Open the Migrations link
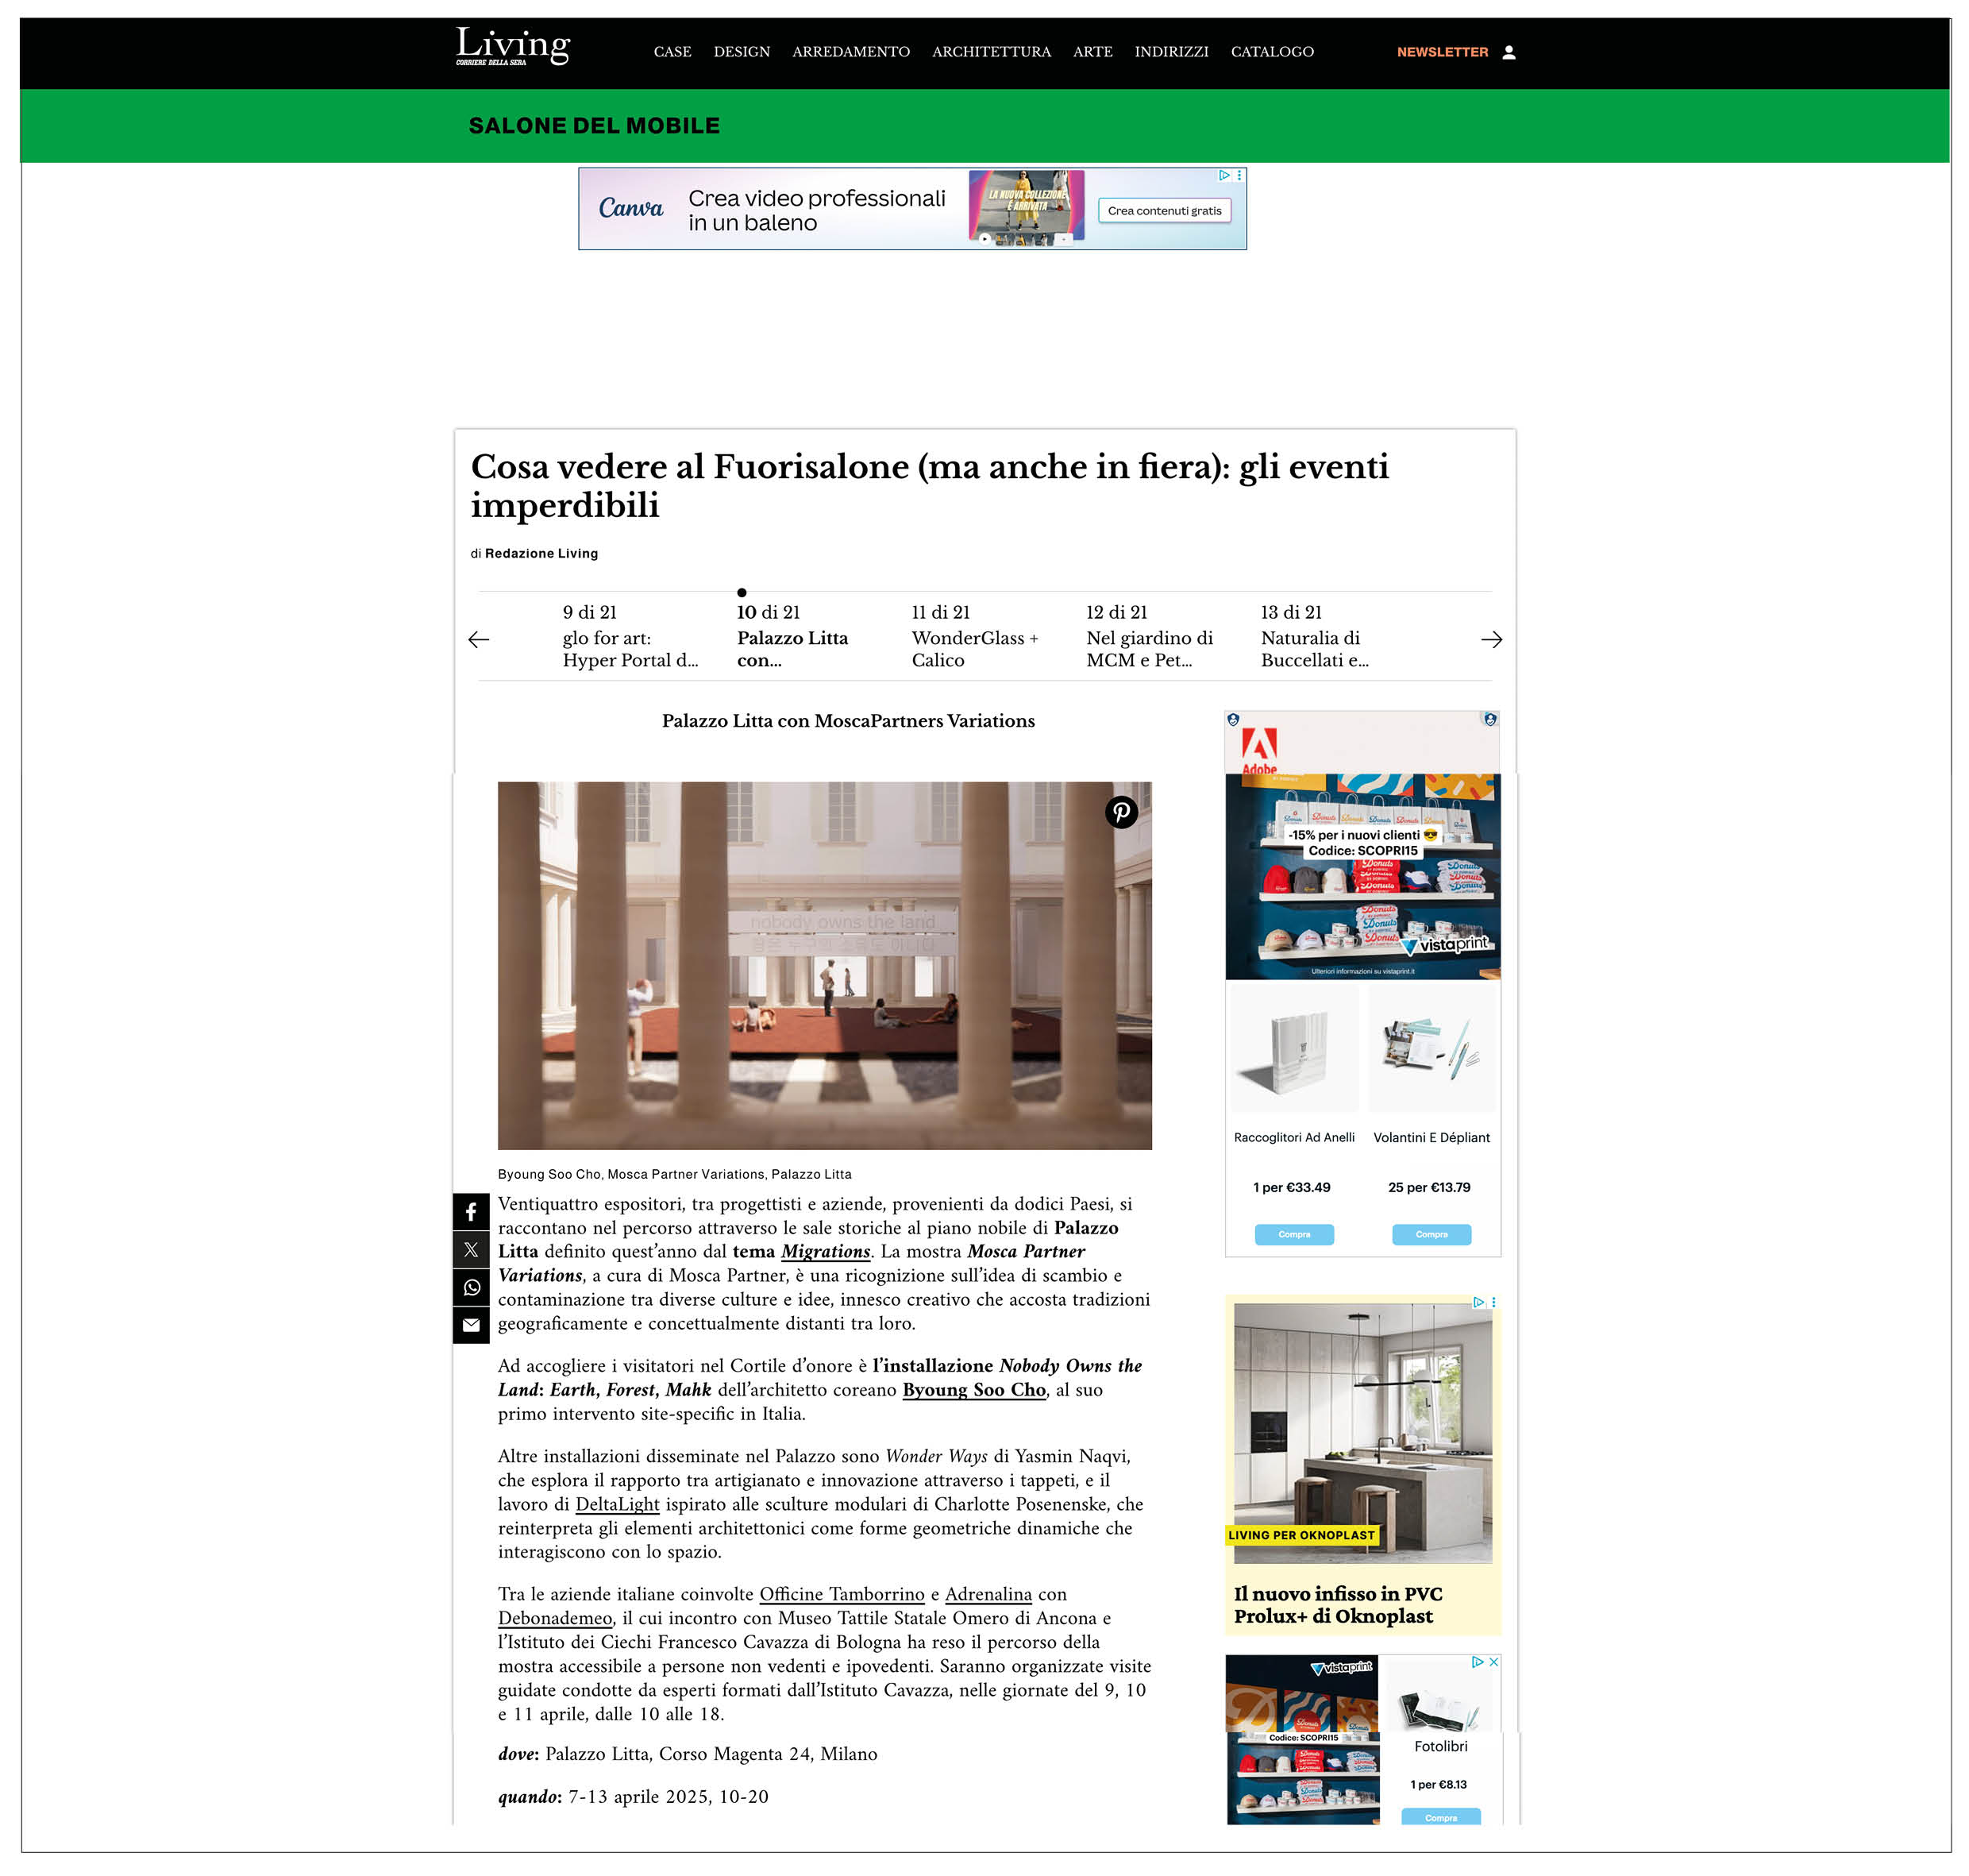Viewport: 1969px width, 1876px height. tap(826, 1251)
